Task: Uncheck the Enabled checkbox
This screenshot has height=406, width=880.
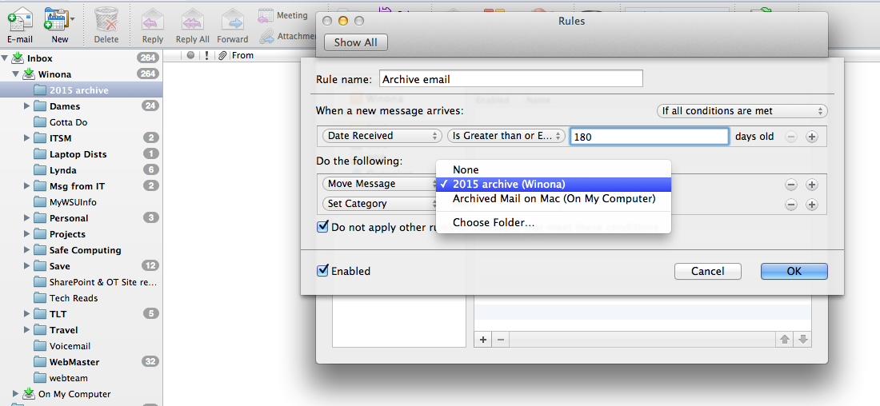Action: [323, 271]
